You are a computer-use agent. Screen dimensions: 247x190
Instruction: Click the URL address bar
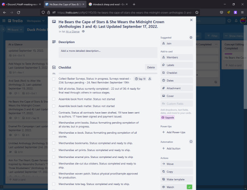pos(124,12)
